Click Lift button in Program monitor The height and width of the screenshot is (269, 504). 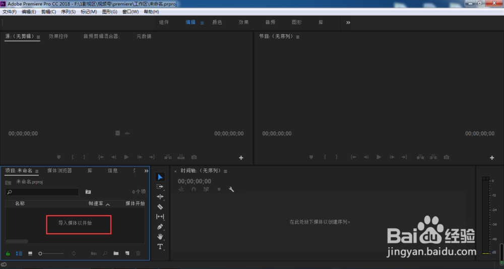420,157
